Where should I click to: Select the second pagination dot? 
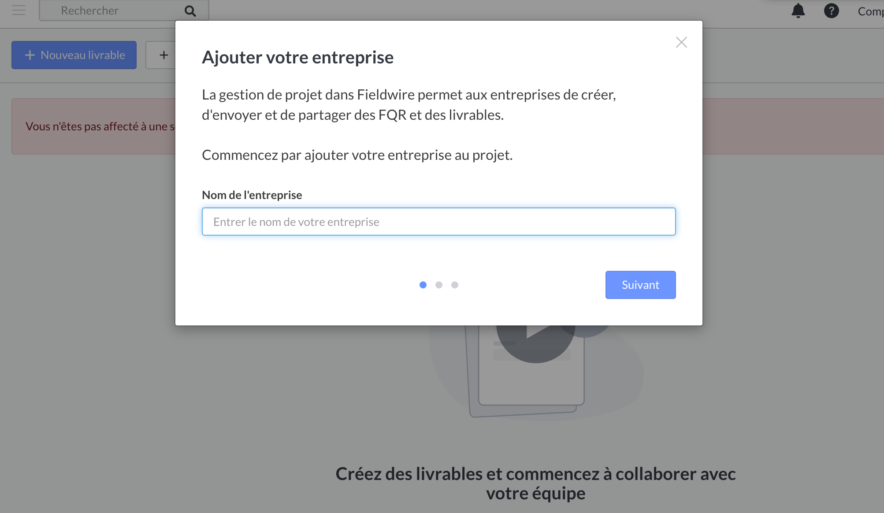[x=439, y=285]
